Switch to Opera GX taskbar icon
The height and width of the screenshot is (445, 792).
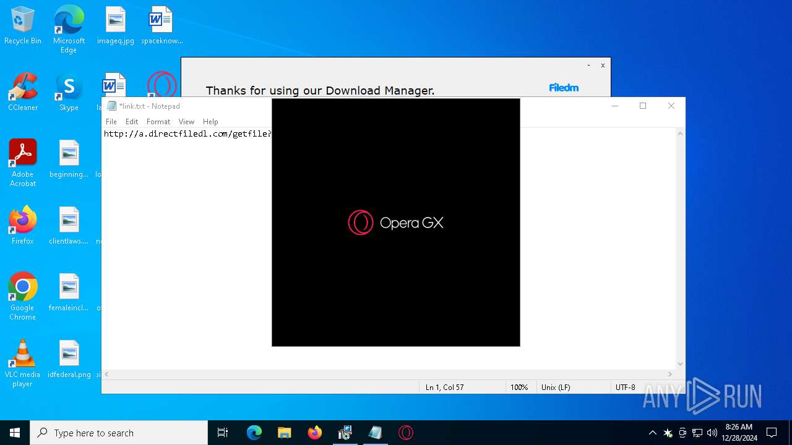click(x=405, y=433)
